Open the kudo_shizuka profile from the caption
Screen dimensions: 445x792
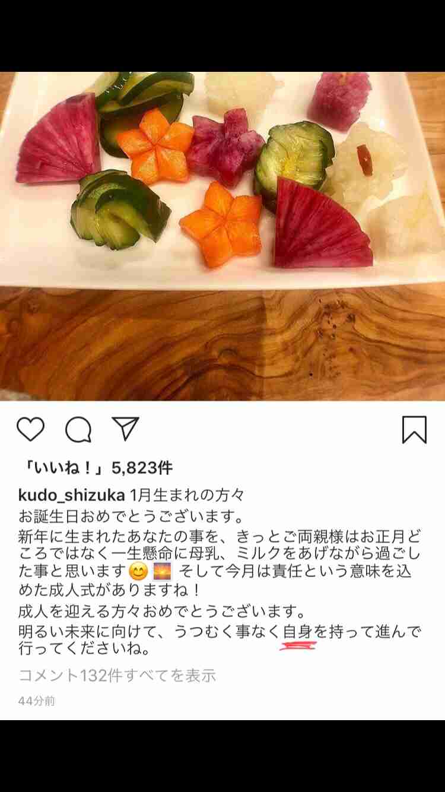[x=72, y=495]
